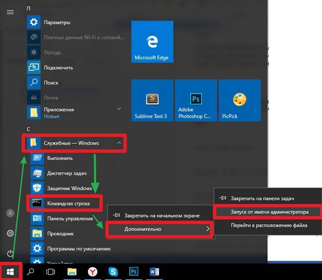Launch Yandex Browser from the taskbar
Viewport: 322px width, 280px height.
(93, 272)
